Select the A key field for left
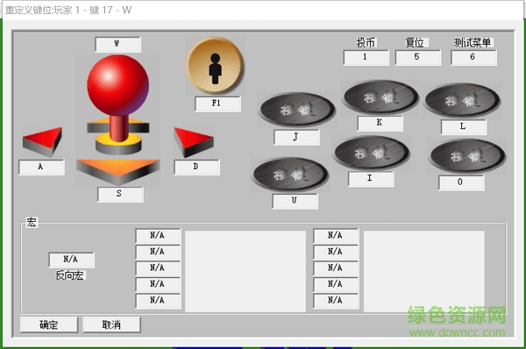The height and width of the screenshot is (349, 526). (41, 167)
